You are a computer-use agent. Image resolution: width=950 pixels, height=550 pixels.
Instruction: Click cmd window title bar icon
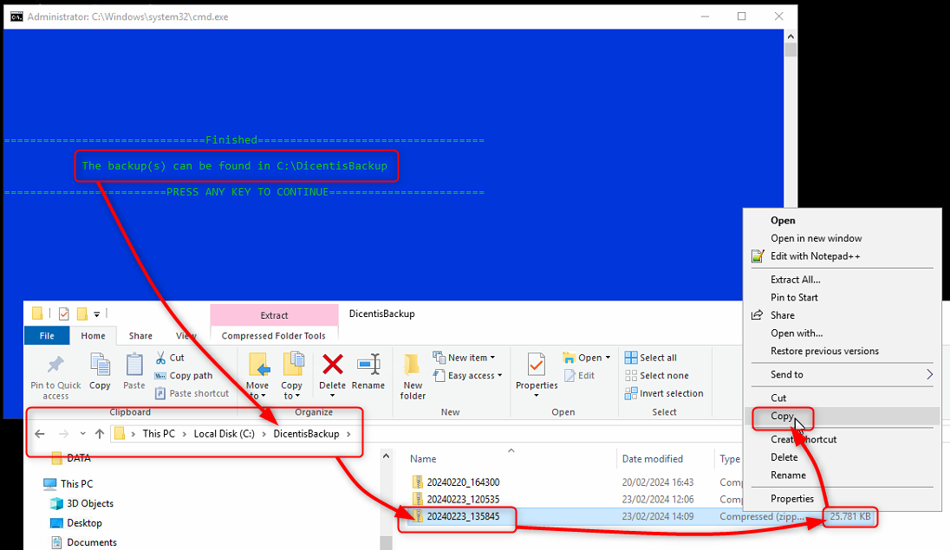point(16,16)
